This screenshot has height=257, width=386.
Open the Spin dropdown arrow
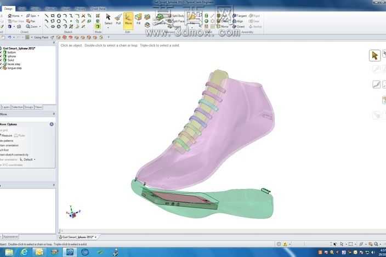point(38,16)
